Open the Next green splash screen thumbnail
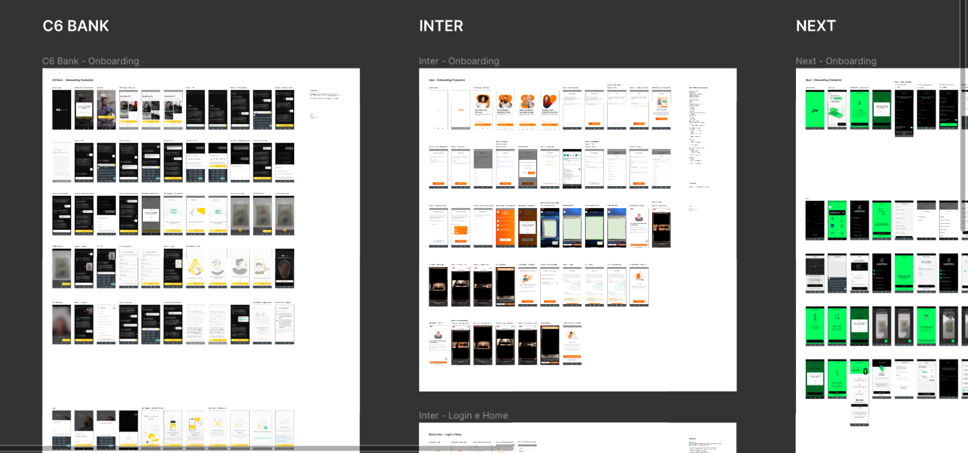The image size is (968, 453). [815, 109]
